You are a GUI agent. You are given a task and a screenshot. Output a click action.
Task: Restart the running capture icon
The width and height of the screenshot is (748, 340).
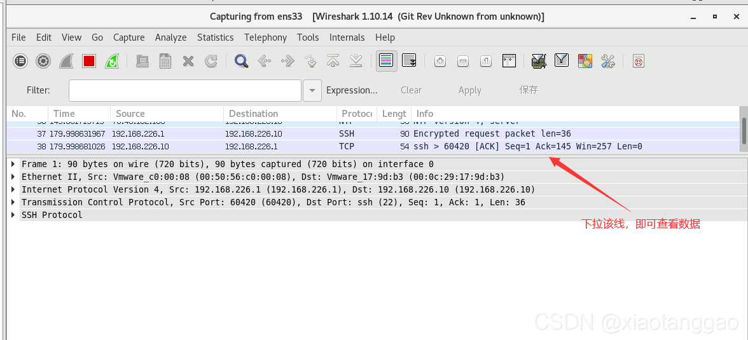[x=112, y=61]
